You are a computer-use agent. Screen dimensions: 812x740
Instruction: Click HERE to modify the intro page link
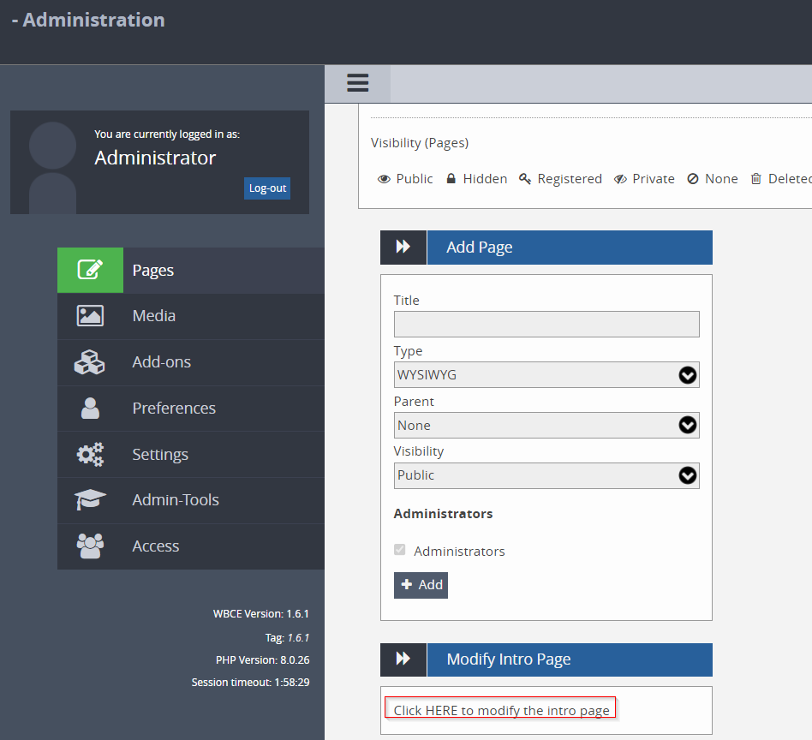pyautogui.click(x=501, y=711)
